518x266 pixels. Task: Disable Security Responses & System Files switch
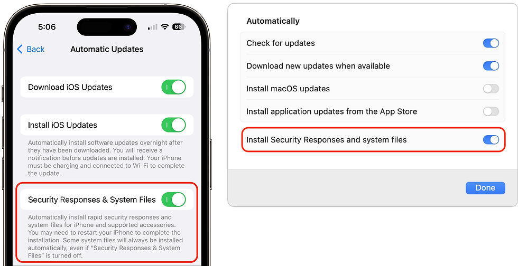point(173,199)
